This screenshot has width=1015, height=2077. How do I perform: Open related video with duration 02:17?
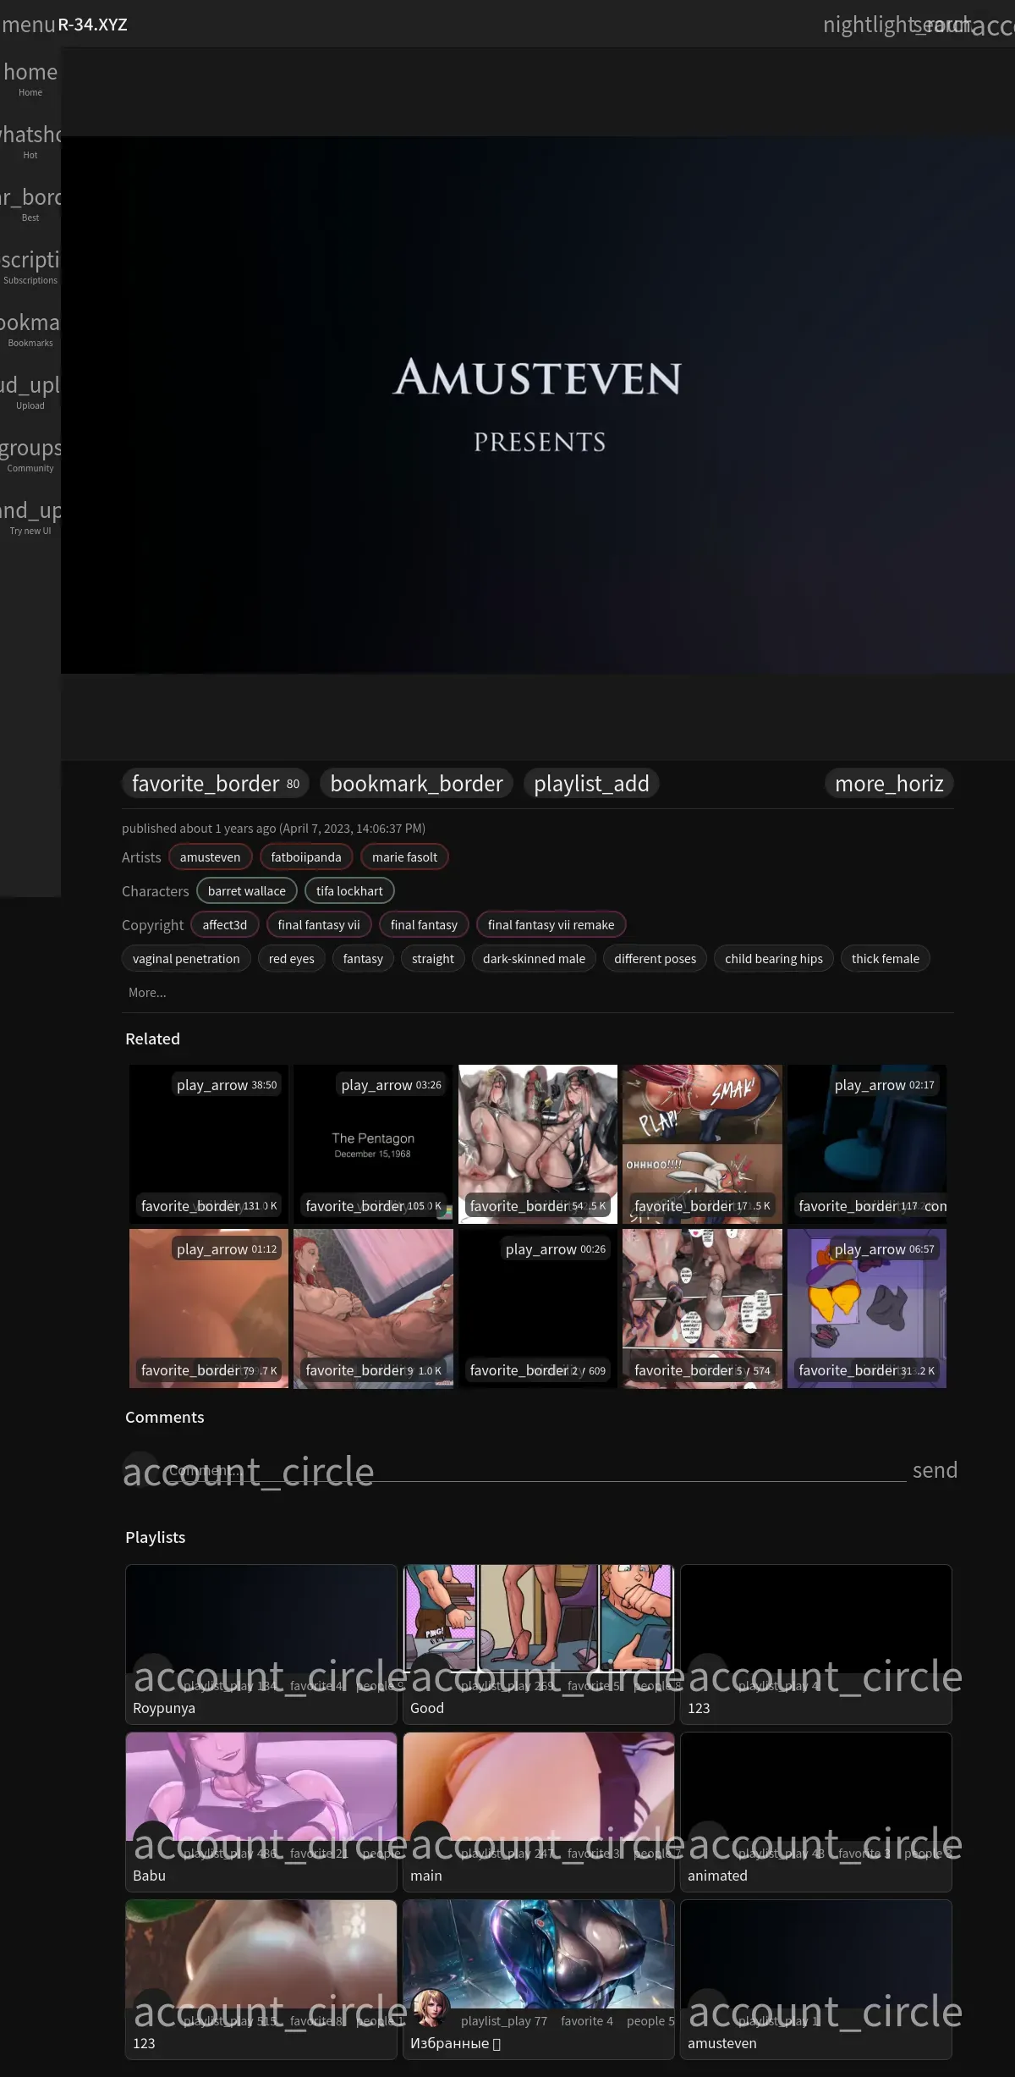coord(867,1144)
